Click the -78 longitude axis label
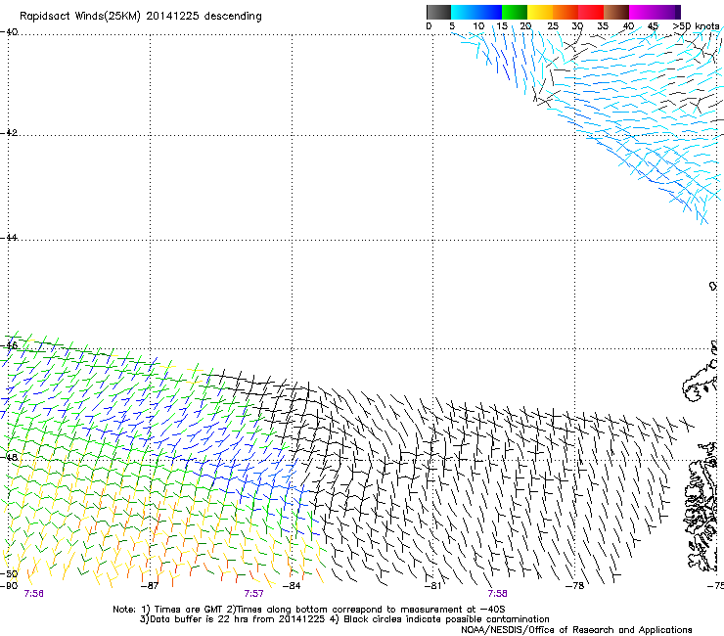 pos(575,586)
